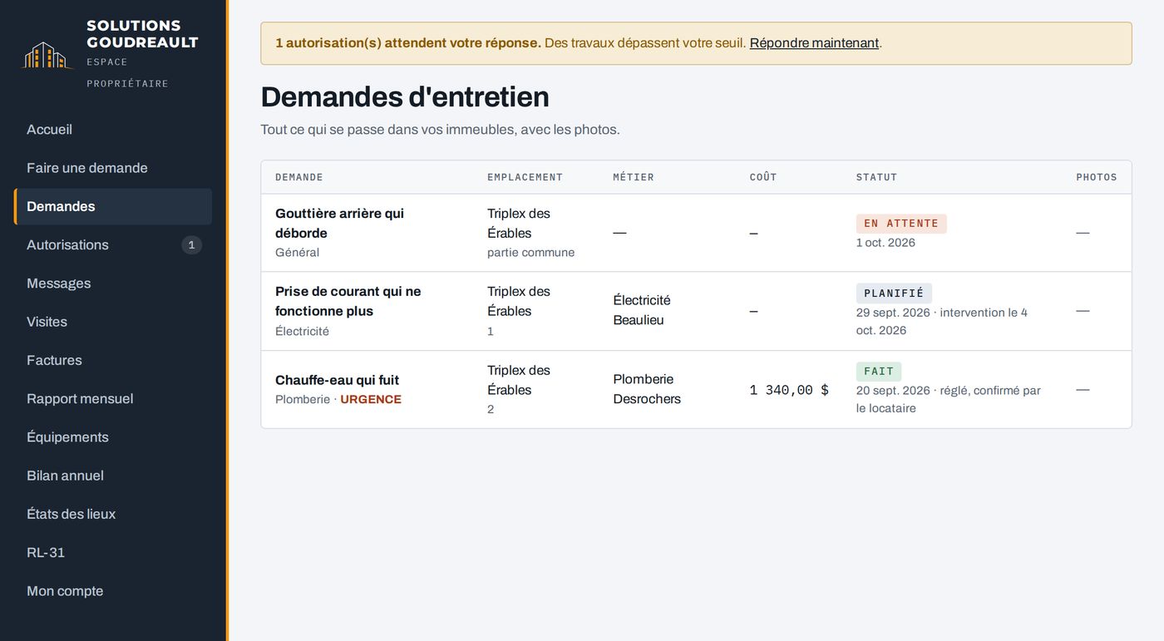Open the Messages section

pos(113,284)
